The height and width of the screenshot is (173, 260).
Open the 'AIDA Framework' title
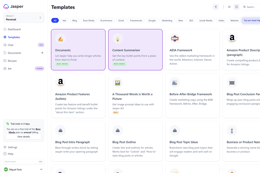click(x=181, y=50)
